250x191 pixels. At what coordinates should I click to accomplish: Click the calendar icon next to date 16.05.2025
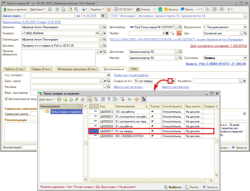coord(103,16)
